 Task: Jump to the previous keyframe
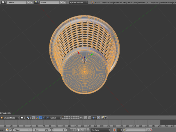pos(74,130)
